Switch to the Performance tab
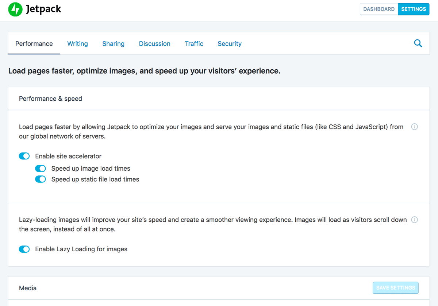The width and height of the screenshot is (438, 306). 34,44
